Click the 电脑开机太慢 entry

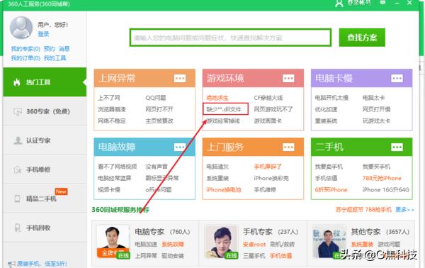[331, 98]
